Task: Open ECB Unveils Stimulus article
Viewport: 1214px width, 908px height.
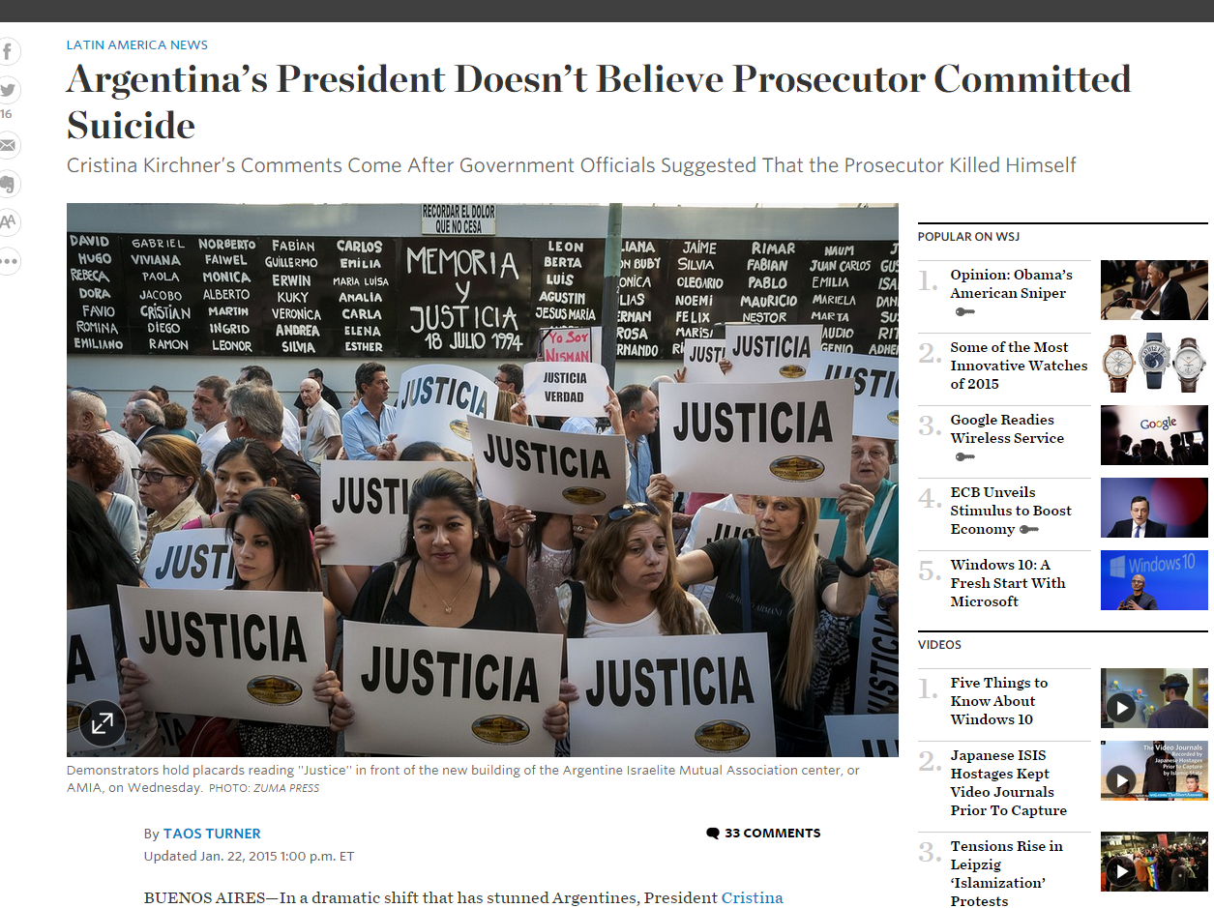Action: pos(1011,511)
